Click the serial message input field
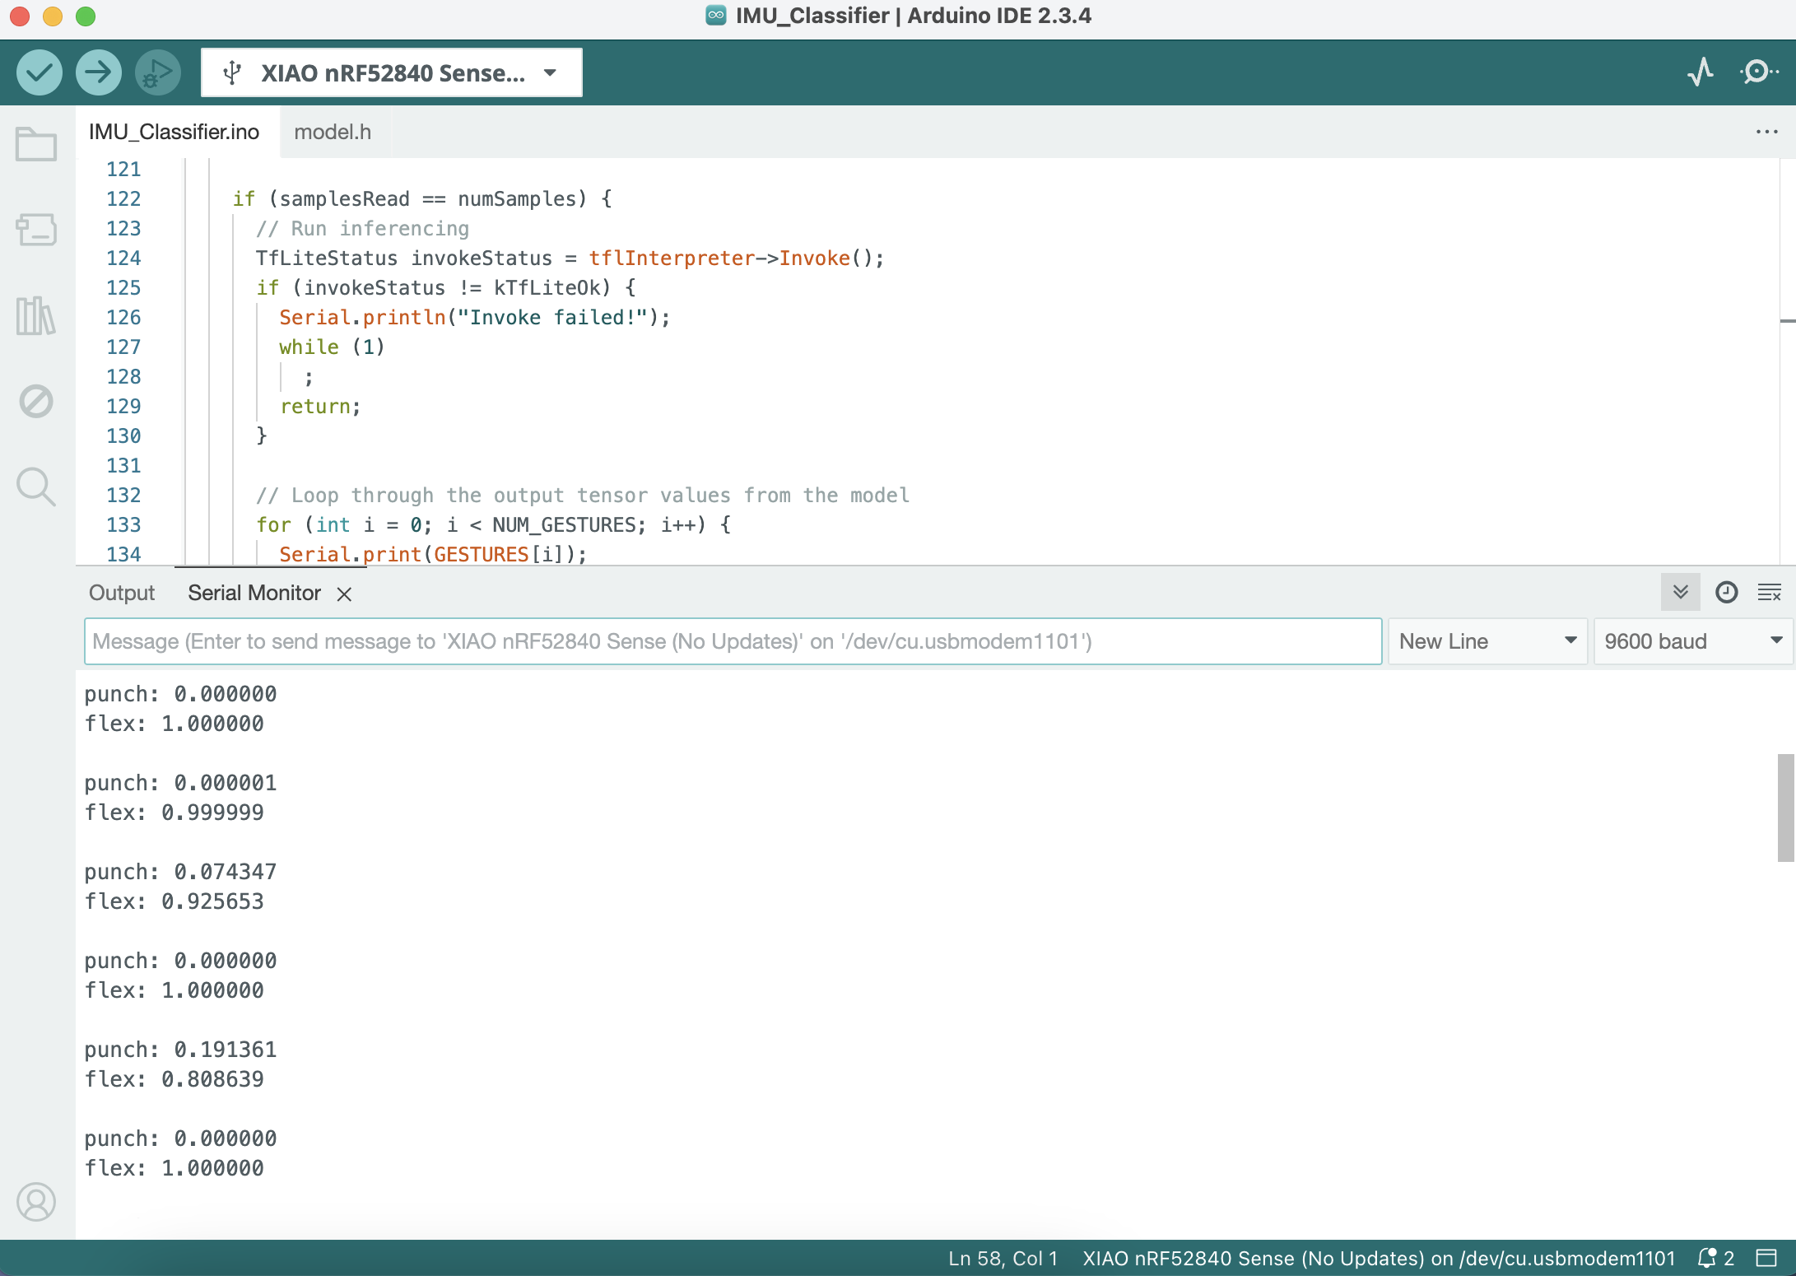The height and width of the screenshot is (1276, 1796). pos(733,640)
